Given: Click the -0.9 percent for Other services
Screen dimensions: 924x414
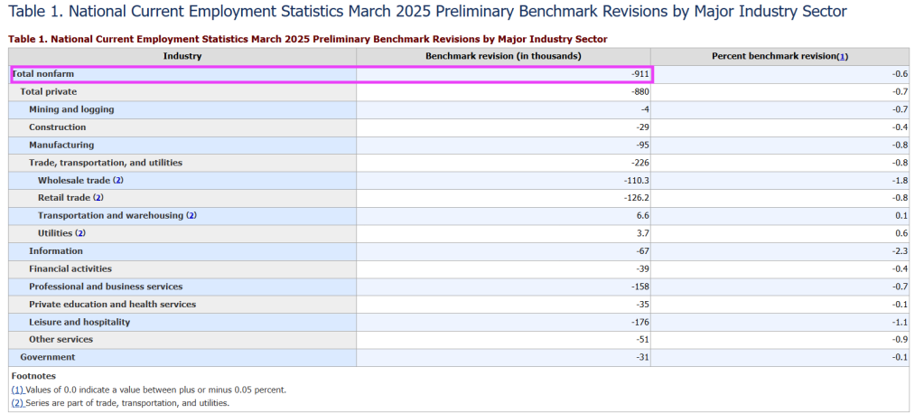Looking at the screenshot, I should [x=901, y=340].
